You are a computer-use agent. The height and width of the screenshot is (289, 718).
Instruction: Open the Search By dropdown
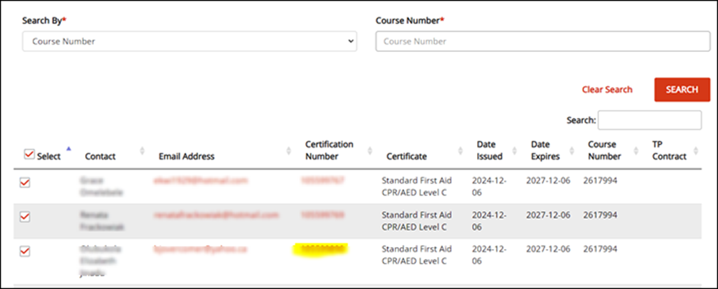click(x=189, y=41)
